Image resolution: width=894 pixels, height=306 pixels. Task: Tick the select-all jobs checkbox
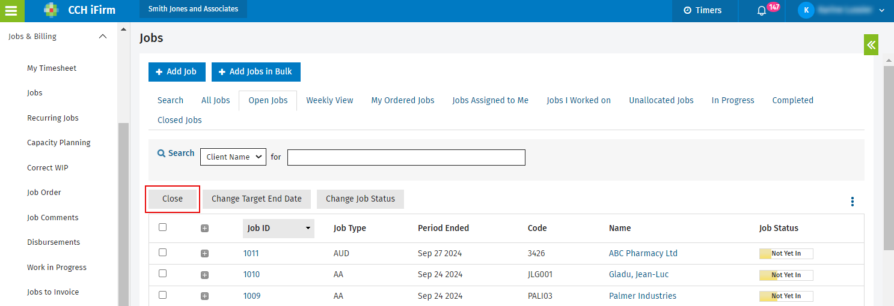(162, 227)
